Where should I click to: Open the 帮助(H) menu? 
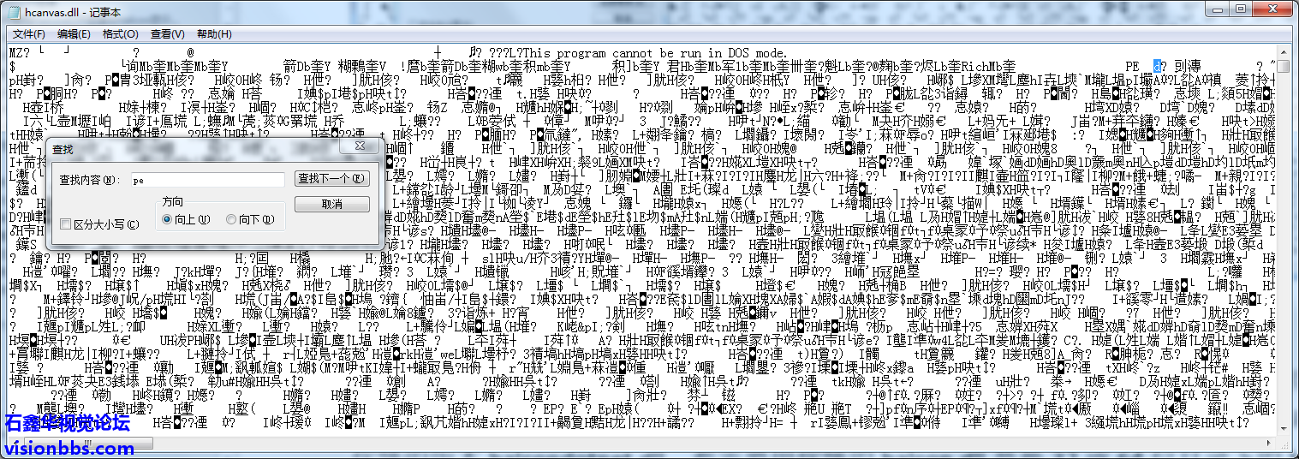214,34
